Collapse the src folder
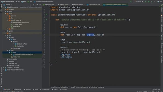 (5, 35)
